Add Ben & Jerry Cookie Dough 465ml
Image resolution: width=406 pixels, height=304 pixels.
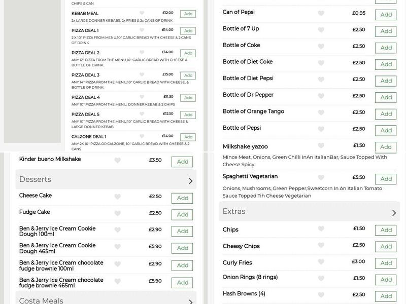pyautogui.click(x=182, y=248)
